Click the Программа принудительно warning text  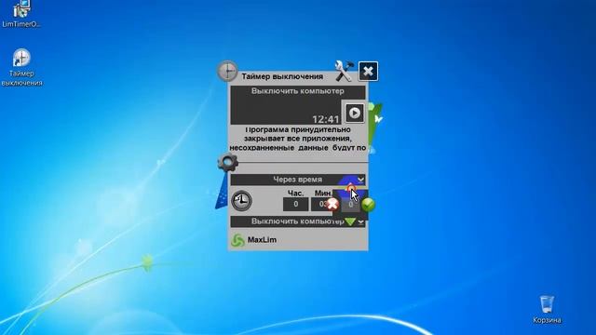(x=298, y=139)
